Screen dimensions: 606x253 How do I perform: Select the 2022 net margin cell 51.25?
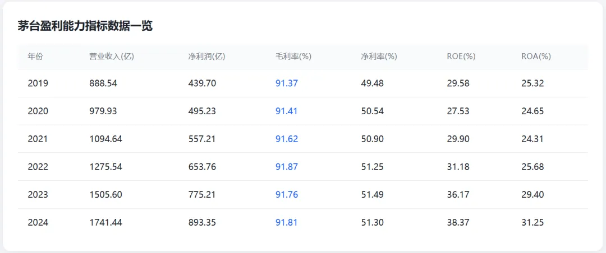pyautogui.click(x=372, y=167)
